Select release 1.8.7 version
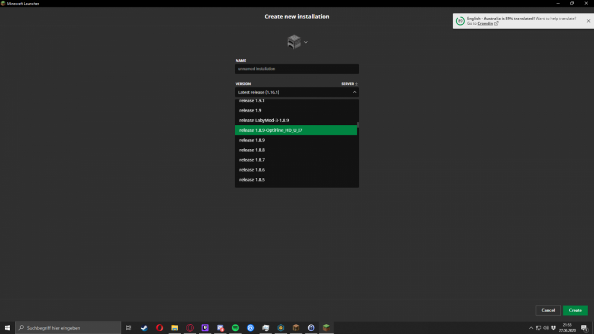This screenshot has height=334, width=594. [296, 160]
